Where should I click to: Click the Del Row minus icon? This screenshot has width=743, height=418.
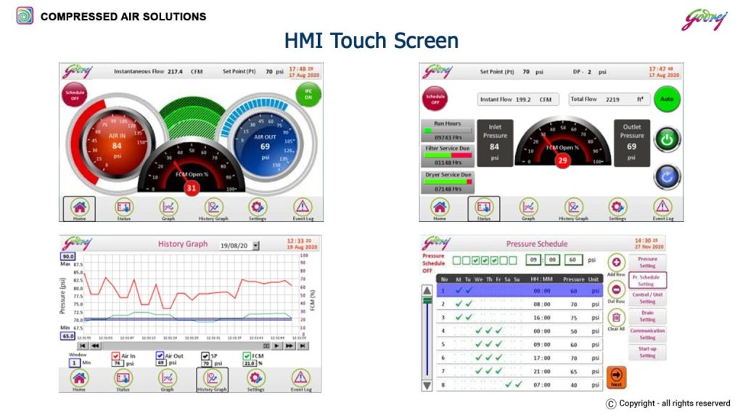pos(616,289)
